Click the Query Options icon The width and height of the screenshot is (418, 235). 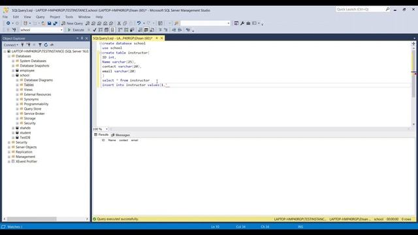coord(106,30)
